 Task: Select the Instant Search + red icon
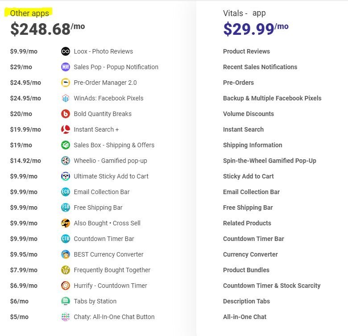(66, 129)
